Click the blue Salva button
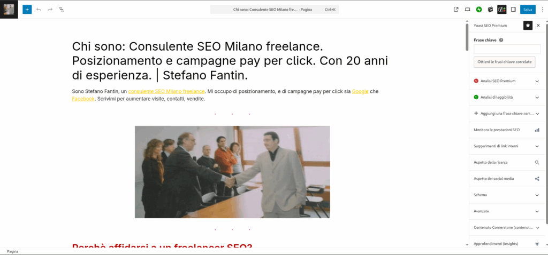Screen dimensions: 548x255 pyautogui.click(x=528, y=10)
